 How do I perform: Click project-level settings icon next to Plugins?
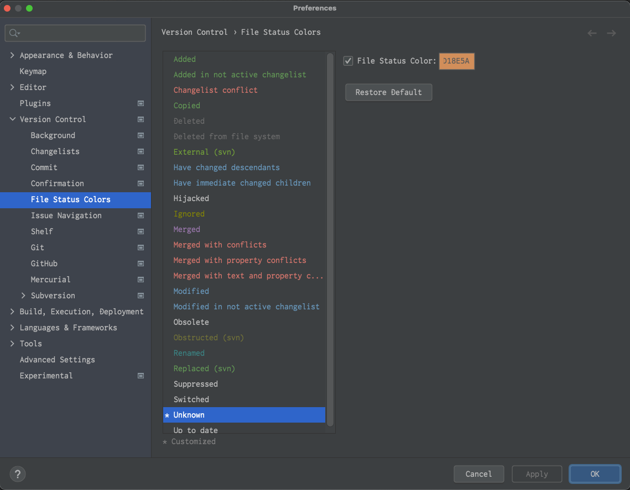(x=140, y=103)
